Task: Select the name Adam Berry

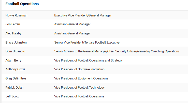Action: (14, 60)
